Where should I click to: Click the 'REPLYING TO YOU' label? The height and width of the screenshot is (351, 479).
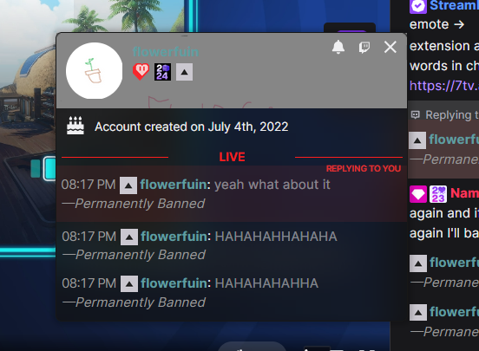point(364,168)
